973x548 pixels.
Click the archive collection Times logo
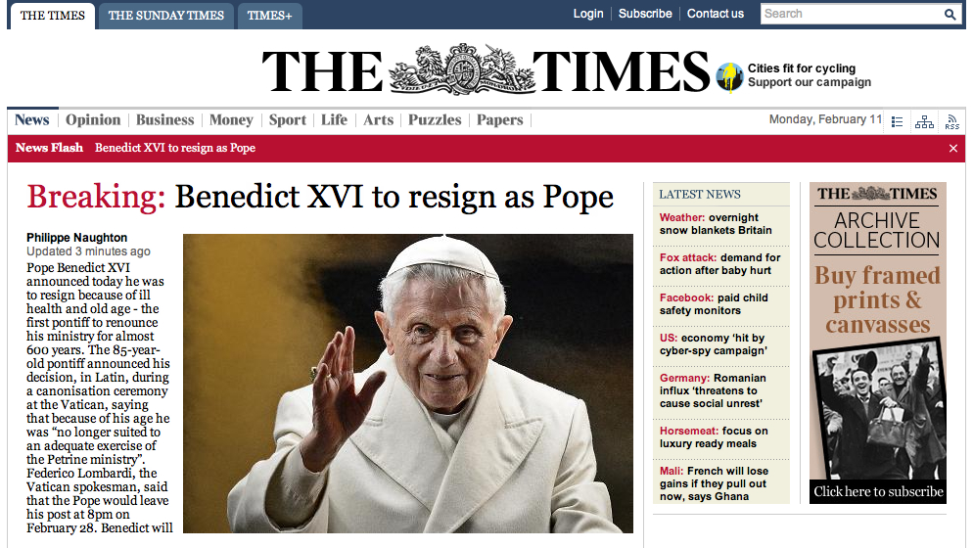[x=877, y=194]
